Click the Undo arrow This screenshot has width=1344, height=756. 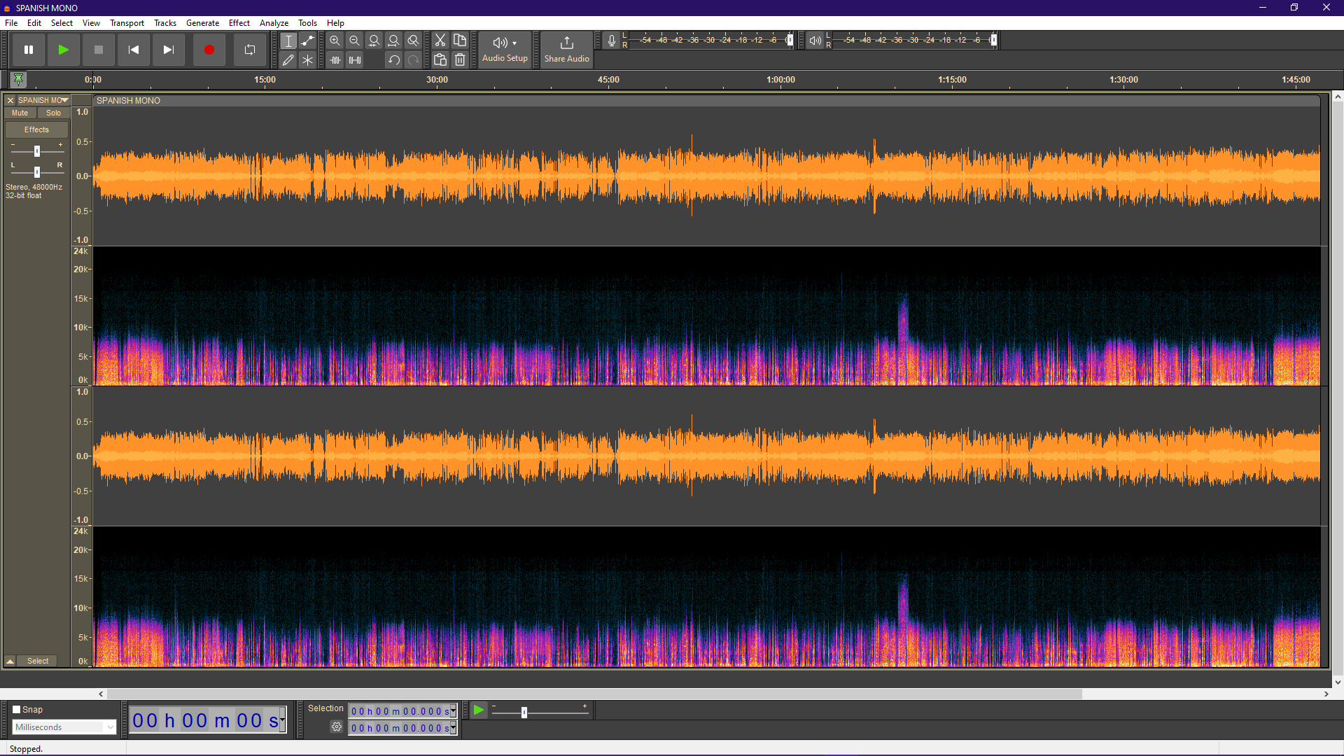click(394, 60)
